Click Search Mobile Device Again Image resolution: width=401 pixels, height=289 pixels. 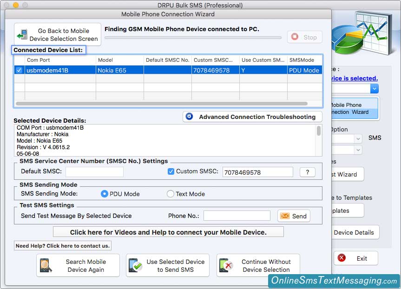(x=78, y=265)
